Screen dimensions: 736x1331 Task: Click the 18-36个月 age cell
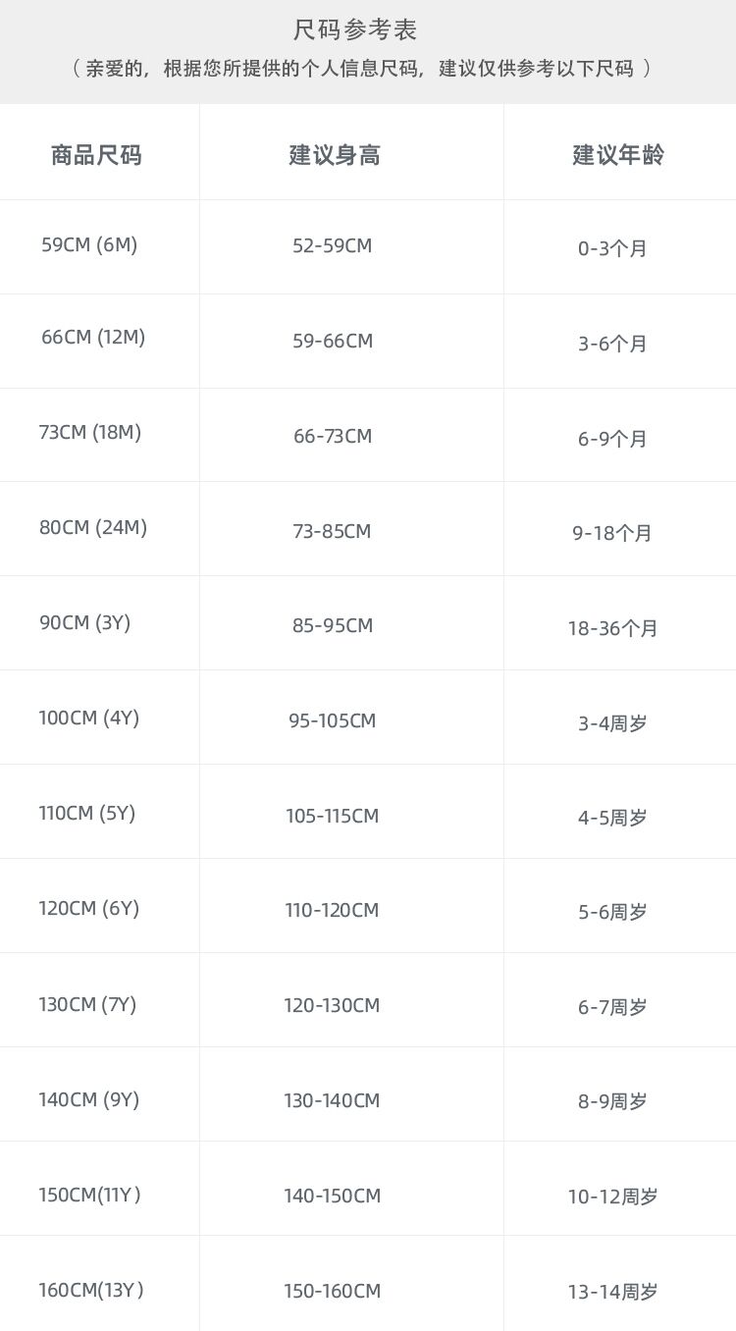(612, 628)
